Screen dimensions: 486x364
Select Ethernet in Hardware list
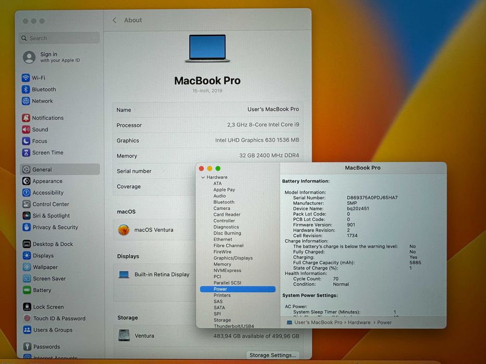point(222,239)
